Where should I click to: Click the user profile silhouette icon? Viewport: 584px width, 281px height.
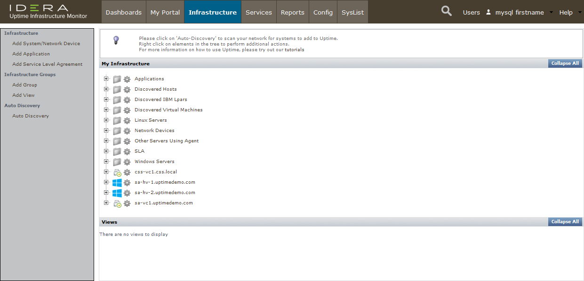coord(488,12)
